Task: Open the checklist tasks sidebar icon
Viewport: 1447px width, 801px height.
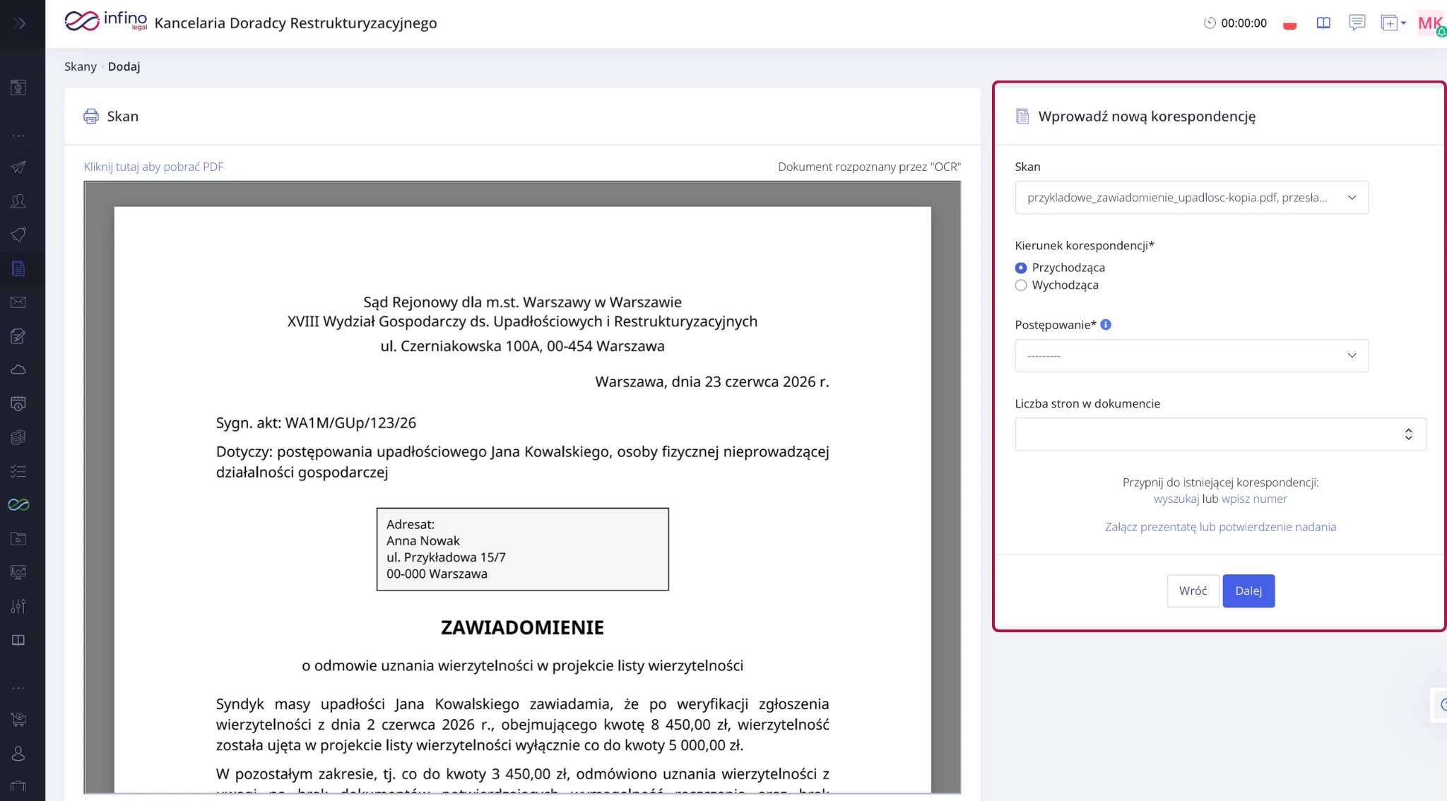Action: coord(18,471)
